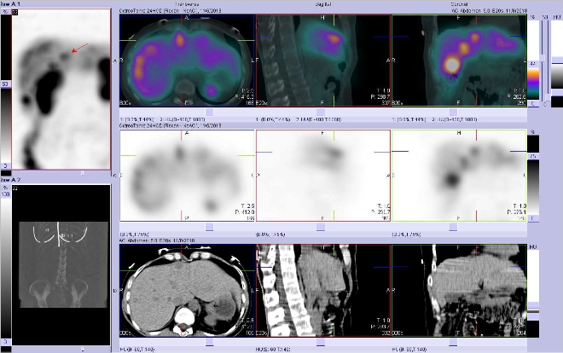Viewport: 563px width, 353px height.
Task: Move slice slider under coronal CT view
Action: pyautogui.click(x=453, y=343)
